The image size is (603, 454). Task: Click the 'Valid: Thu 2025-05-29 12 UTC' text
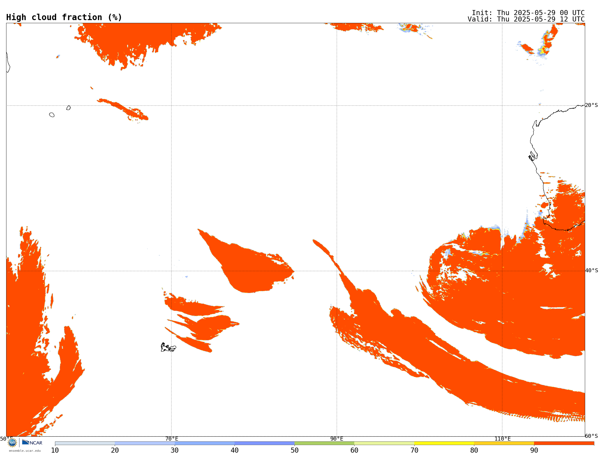coord(526,19)
